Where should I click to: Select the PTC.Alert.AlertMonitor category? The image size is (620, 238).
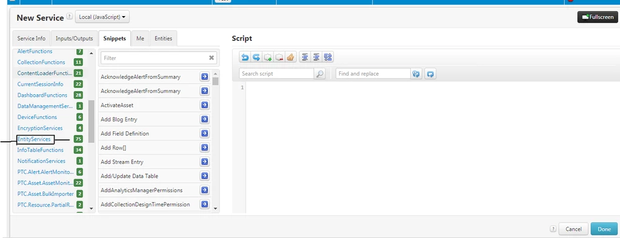click(x=45, y=172)
